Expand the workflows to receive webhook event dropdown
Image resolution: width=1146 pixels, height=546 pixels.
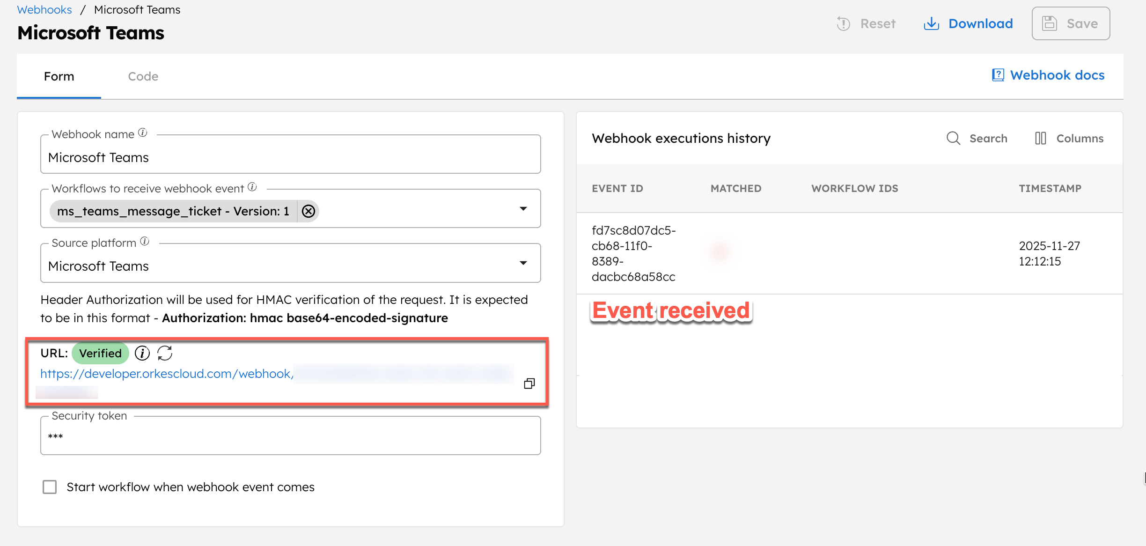point(524,208)
